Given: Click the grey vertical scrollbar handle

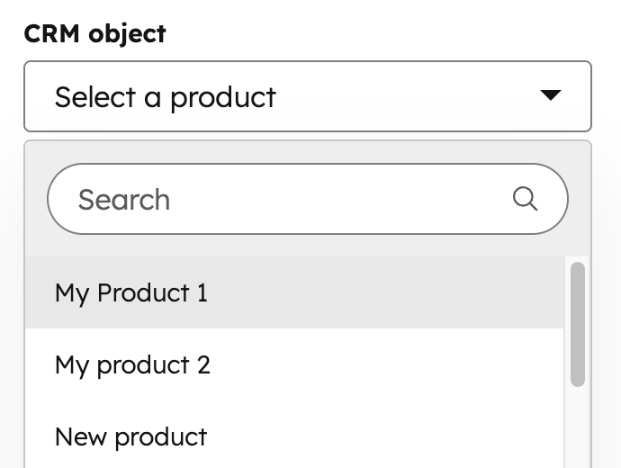Looking at the screenshot, I should [578, 324].
